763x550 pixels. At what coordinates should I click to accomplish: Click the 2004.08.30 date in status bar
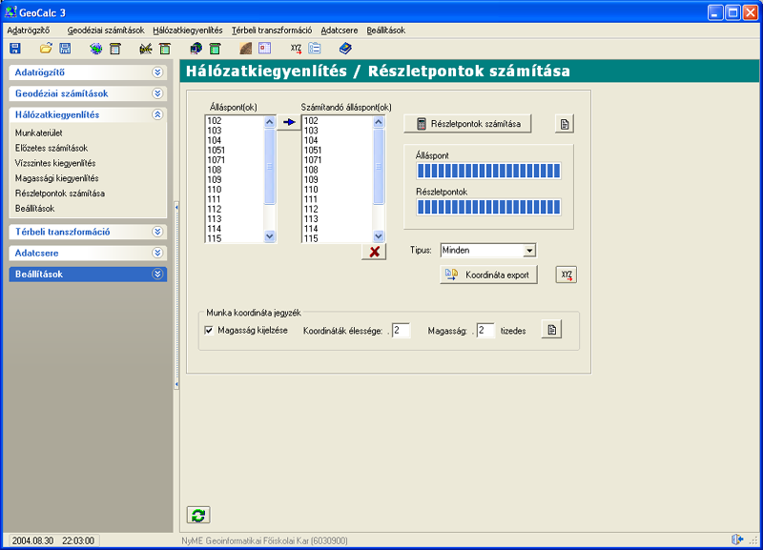tap(32, 540)
